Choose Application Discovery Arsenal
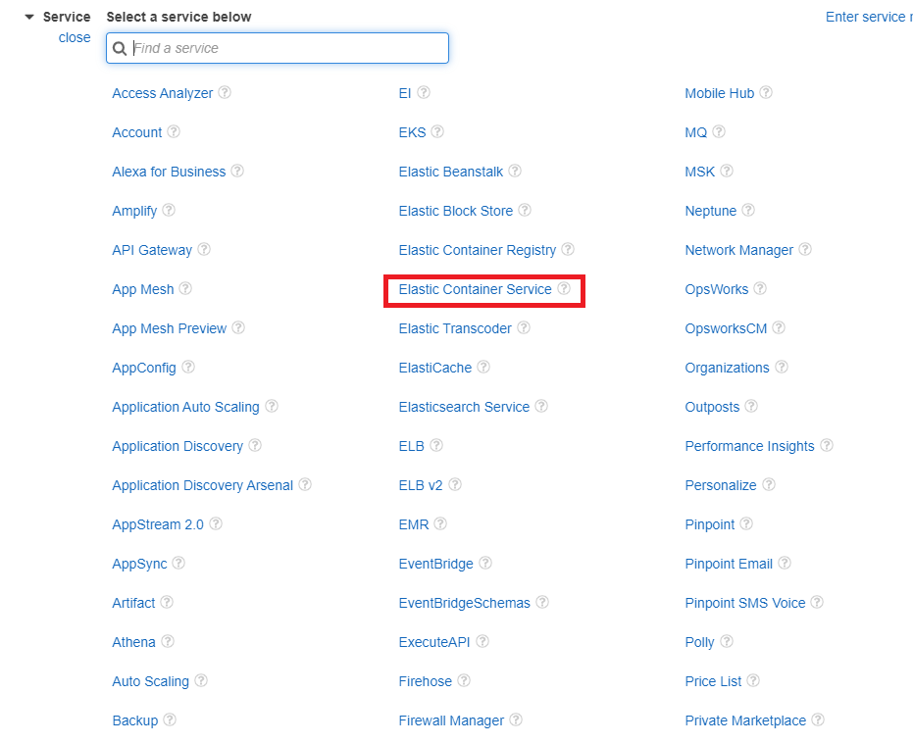 pyautogui.click(x=203, y=485)
